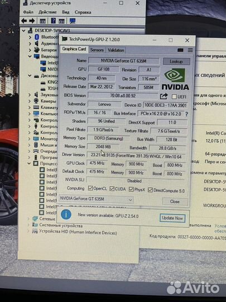Toggle the UEFI checkbox
The width and height of the screenshot is (226, 302).
tap(174, 97)
